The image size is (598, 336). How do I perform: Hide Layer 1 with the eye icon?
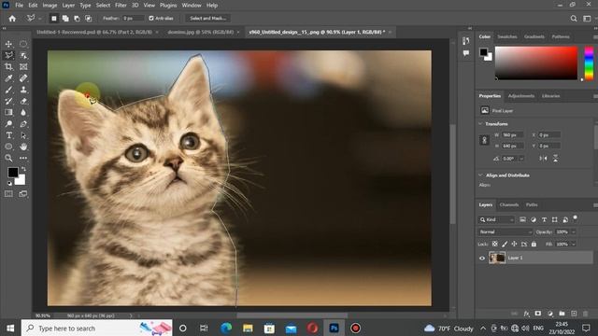pos(482,258)
